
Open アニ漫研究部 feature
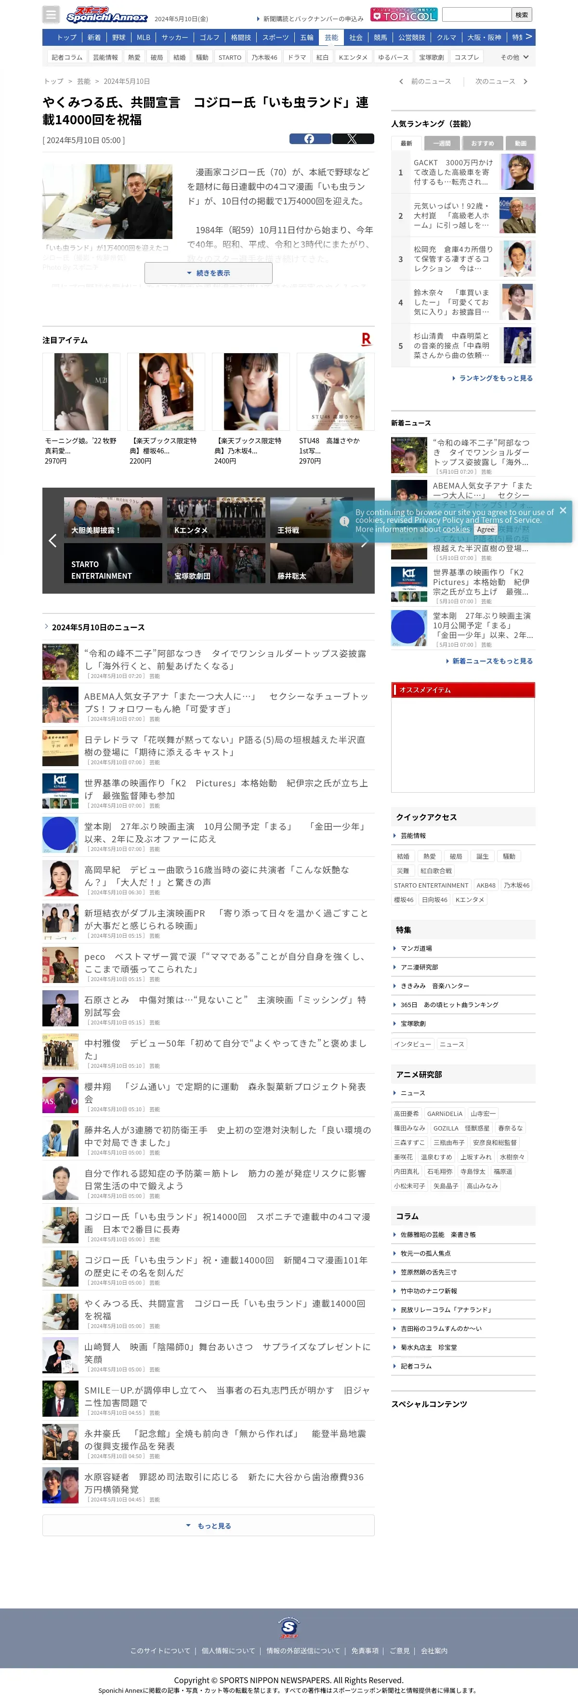(x=419, y=967)
